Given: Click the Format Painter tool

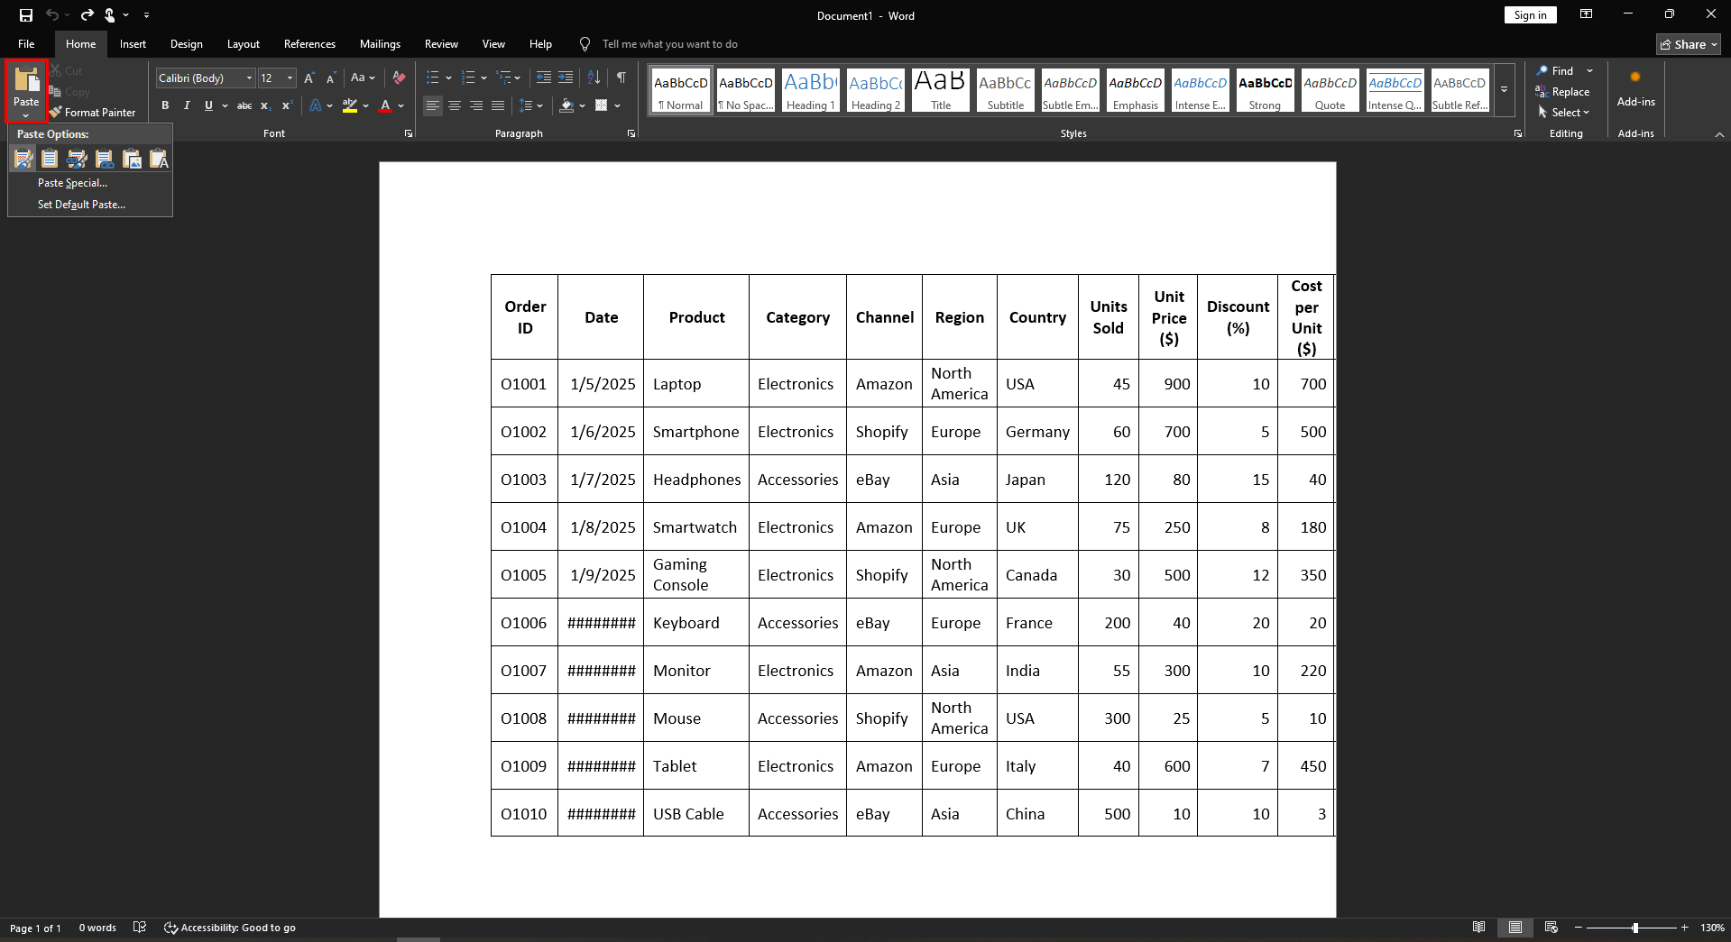Looking at the screenshot, I should tap(92, 113).
